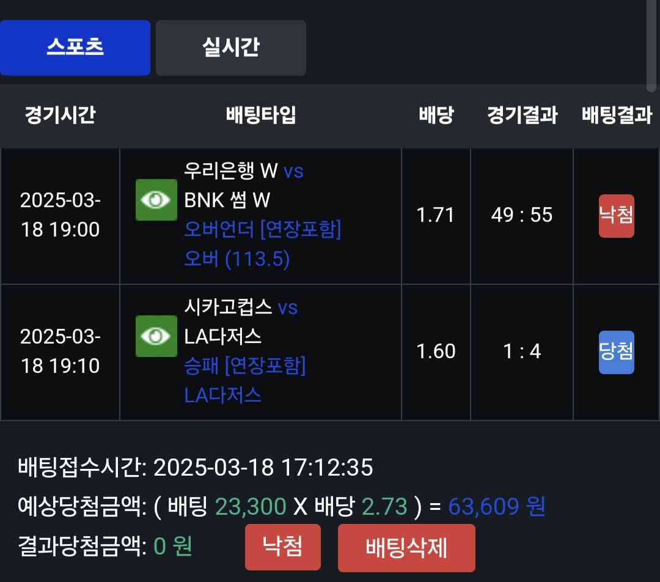The image size is (660, 582).
Task: Click the 경기결과 column header
Action: (522, 116)
